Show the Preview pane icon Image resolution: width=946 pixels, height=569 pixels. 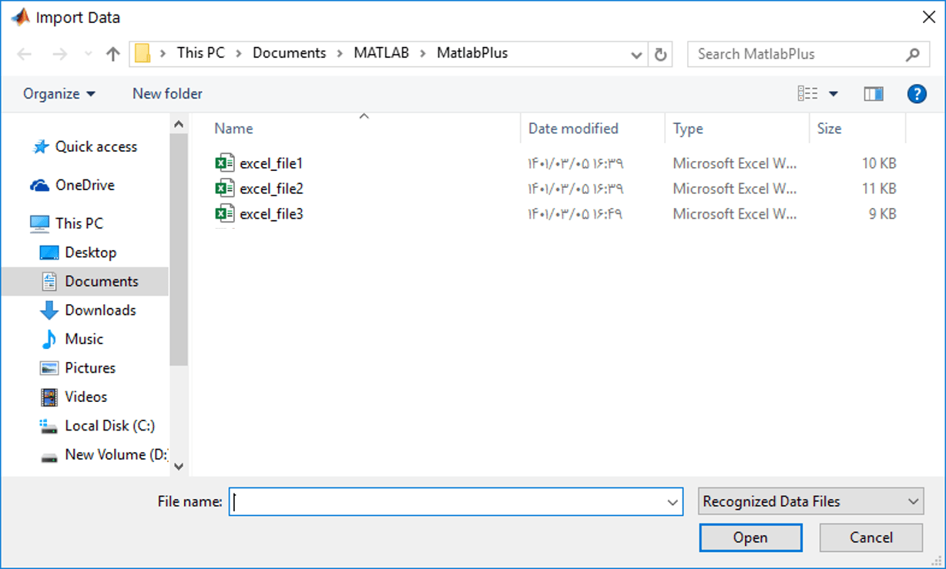point(874,93)
